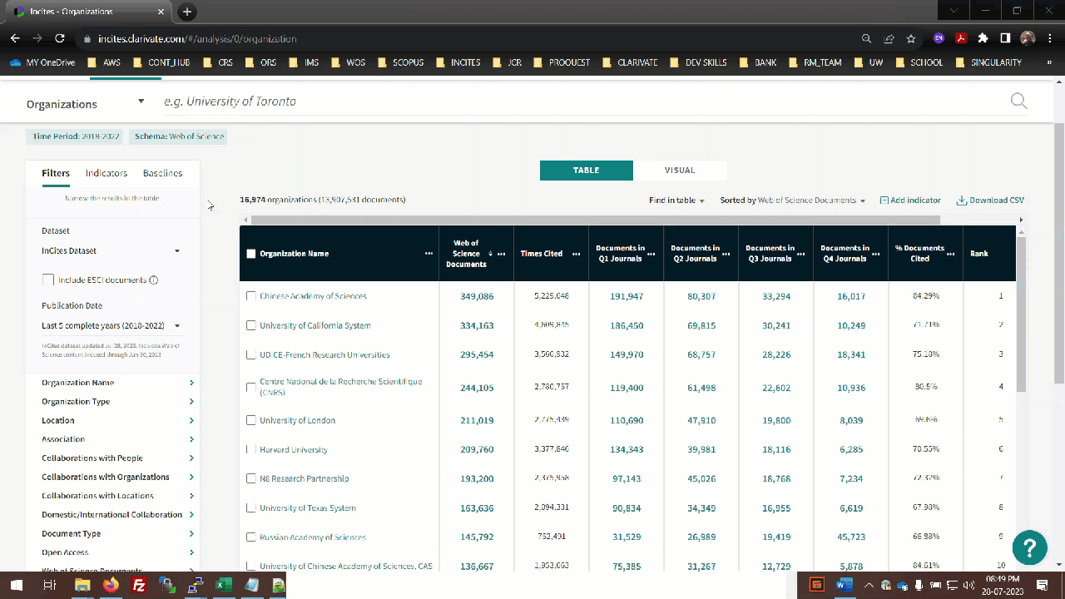
Task: Click Time Period: 2018-2022 filter chip
Action: point(76,136)
